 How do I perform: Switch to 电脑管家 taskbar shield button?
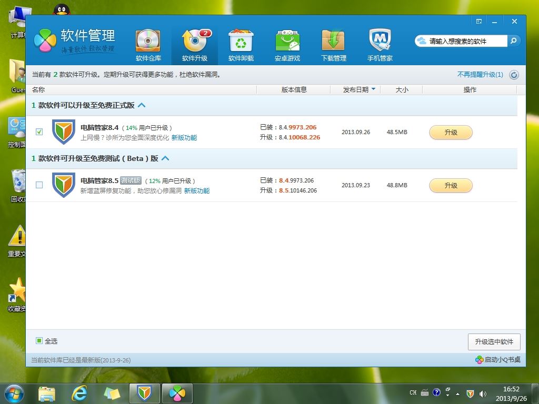tap(144, 393)
